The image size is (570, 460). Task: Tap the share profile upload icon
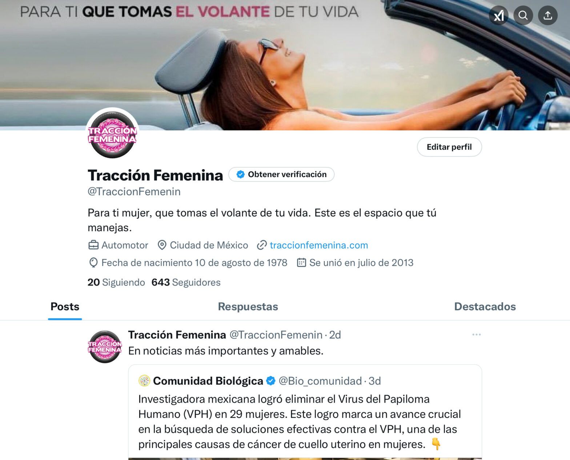548,15
